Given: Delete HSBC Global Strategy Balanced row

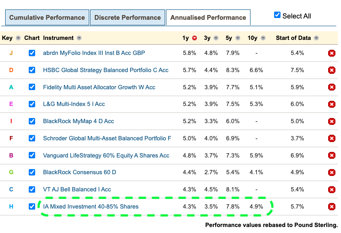Looking at the screenshot, I should [x=331, y=70].
